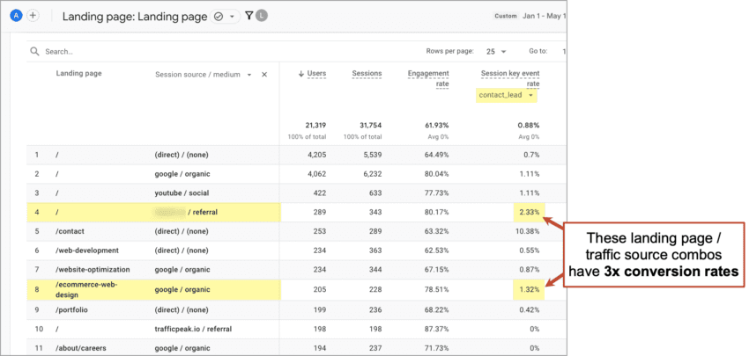The image size is (749, 356).
Task: Click the Landing page column header
Action: (x=77, y=75)
